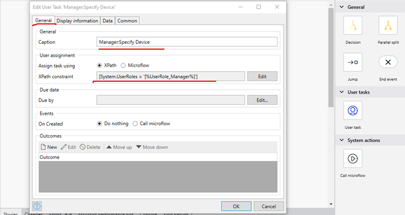Select the Call microflow element in toolbox

(x=353, y=158)
